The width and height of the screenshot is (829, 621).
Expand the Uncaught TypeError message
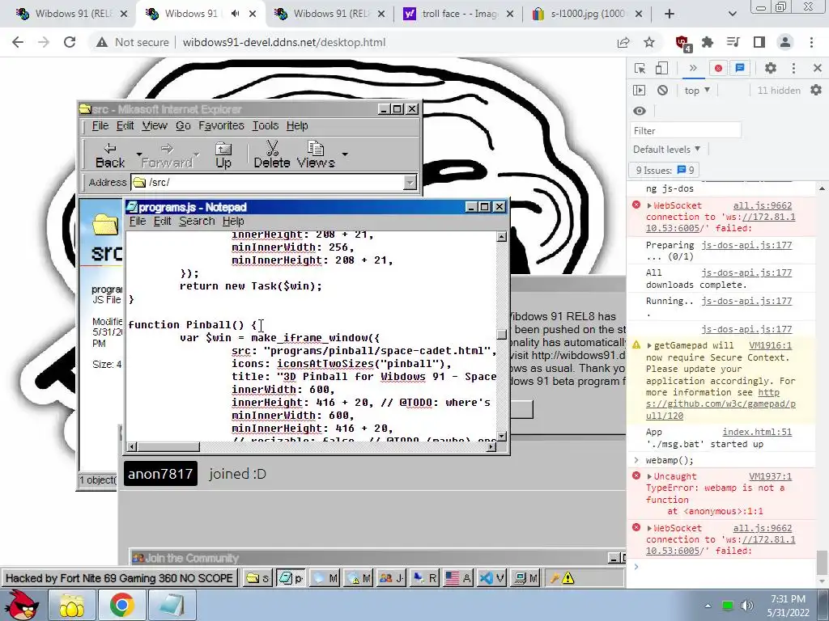[649, 477]
